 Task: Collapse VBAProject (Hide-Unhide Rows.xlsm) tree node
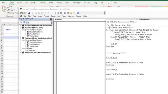[20, 38]
